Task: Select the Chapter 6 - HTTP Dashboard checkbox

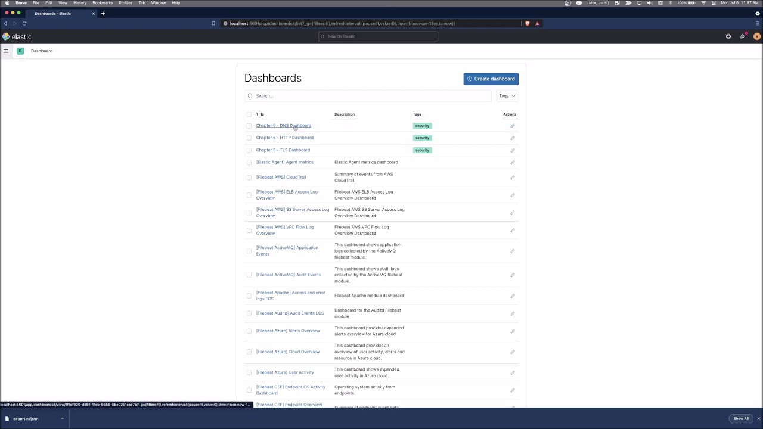Action: click(x=249, y=138)
